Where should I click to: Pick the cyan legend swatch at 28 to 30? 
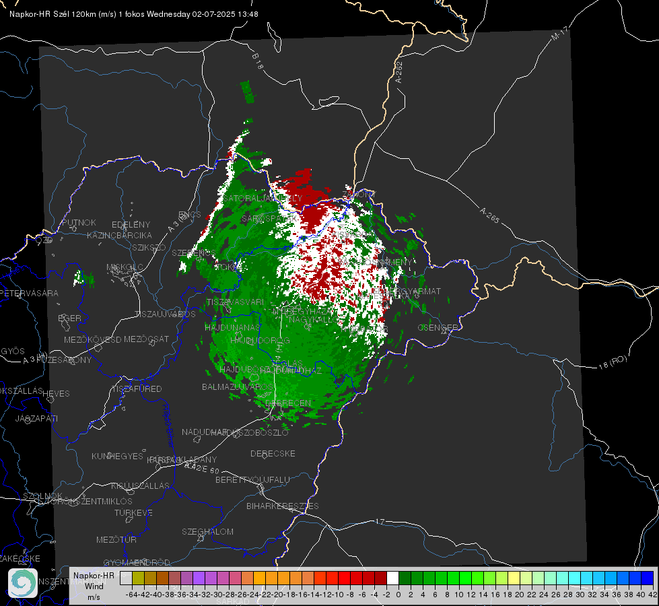coord(575,578)
